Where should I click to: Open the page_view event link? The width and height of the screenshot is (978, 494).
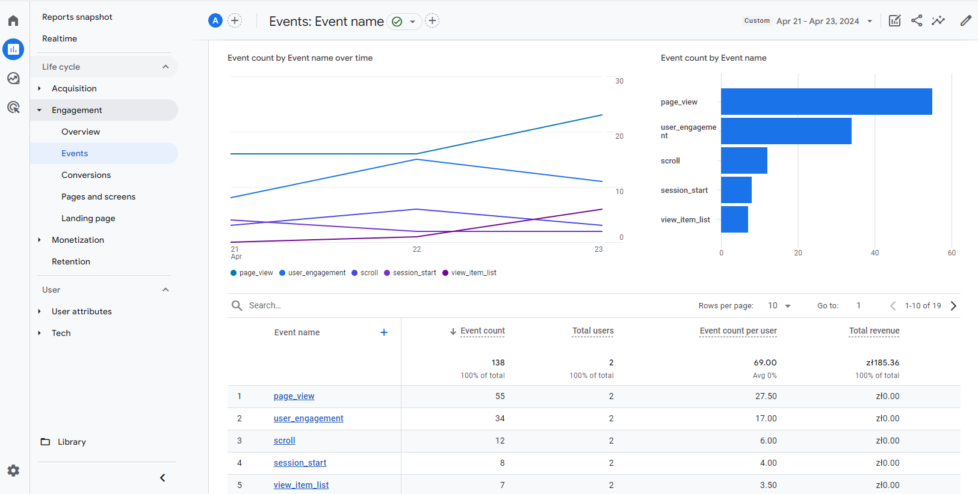(294, 396)
